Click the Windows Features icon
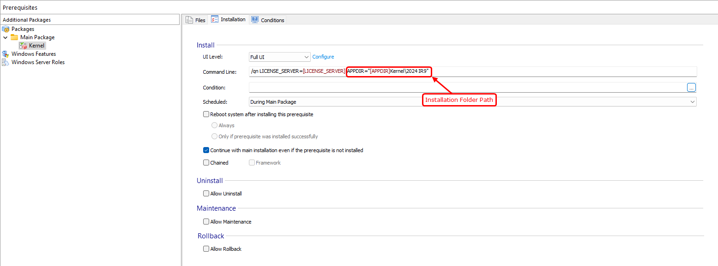 (6, 54)
